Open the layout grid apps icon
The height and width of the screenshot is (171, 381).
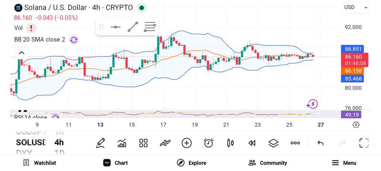click(143, 143)
